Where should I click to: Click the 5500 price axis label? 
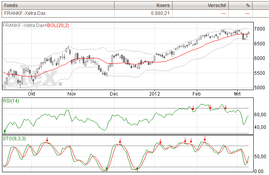point(260,73)
